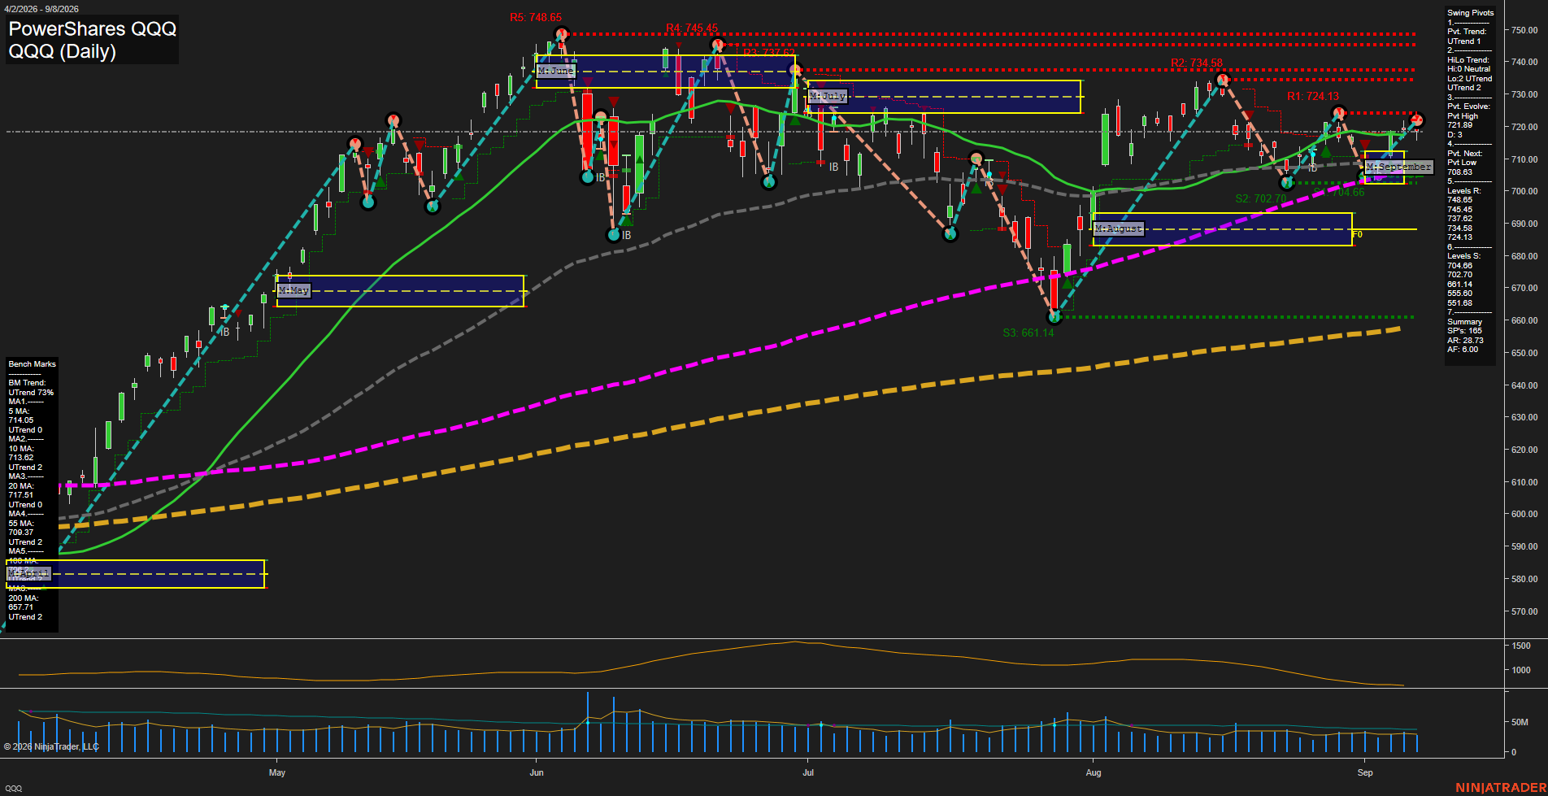
Task: Click UTrend 1 in Swing Pivots panel
Action: (x=1464, y=41)
